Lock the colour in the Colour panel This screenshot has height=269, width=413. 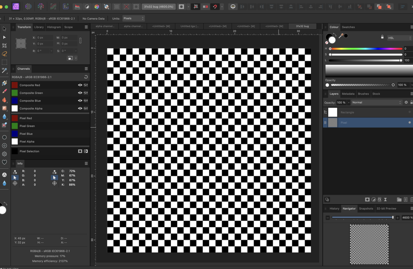point(382,37)
